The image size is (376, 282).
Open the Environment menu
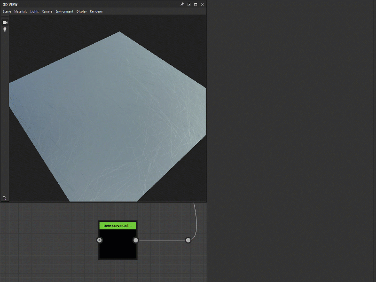(x=64, y=11)
